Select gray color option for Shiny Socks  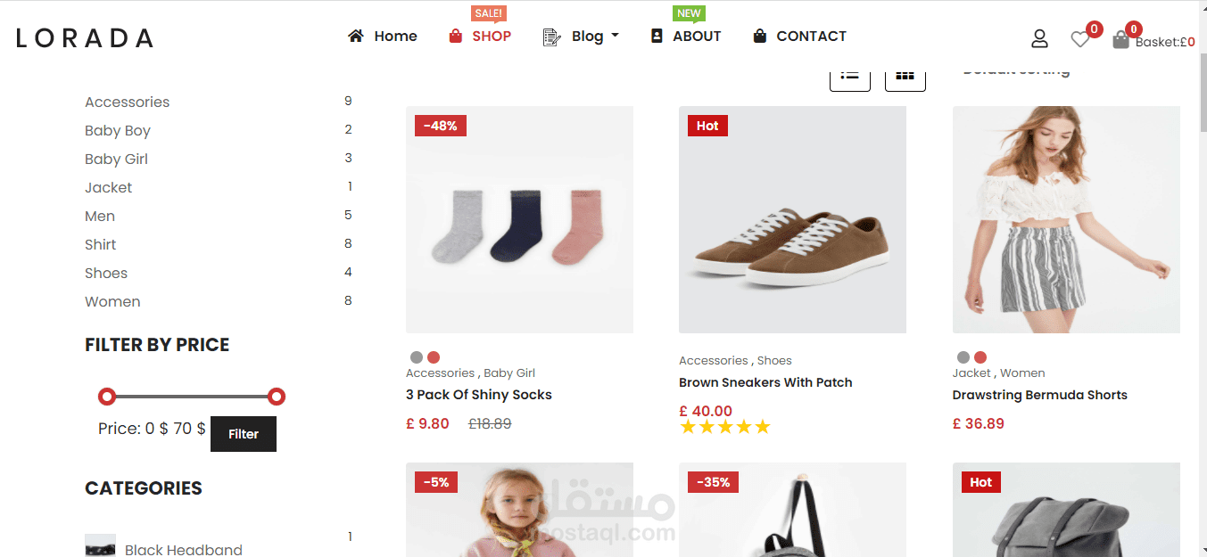click(x=417, y=357)
